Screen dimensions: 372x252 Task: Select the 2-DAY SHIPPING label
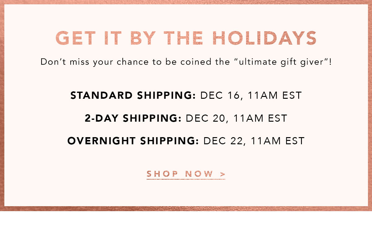coord(133,118)
